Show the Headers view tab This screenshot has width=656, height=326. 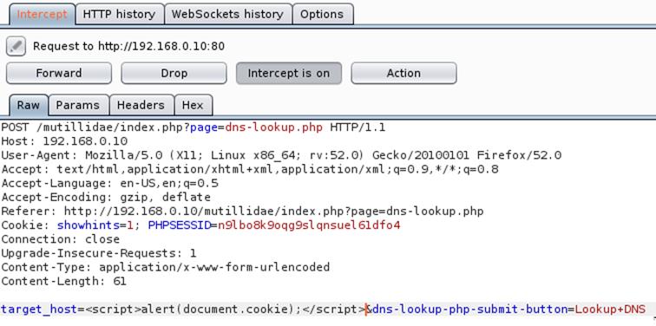tap(141, 105)
